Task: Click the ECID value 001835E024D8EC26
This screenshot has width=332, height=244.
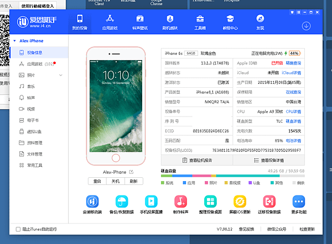Action: click(211, 131)
